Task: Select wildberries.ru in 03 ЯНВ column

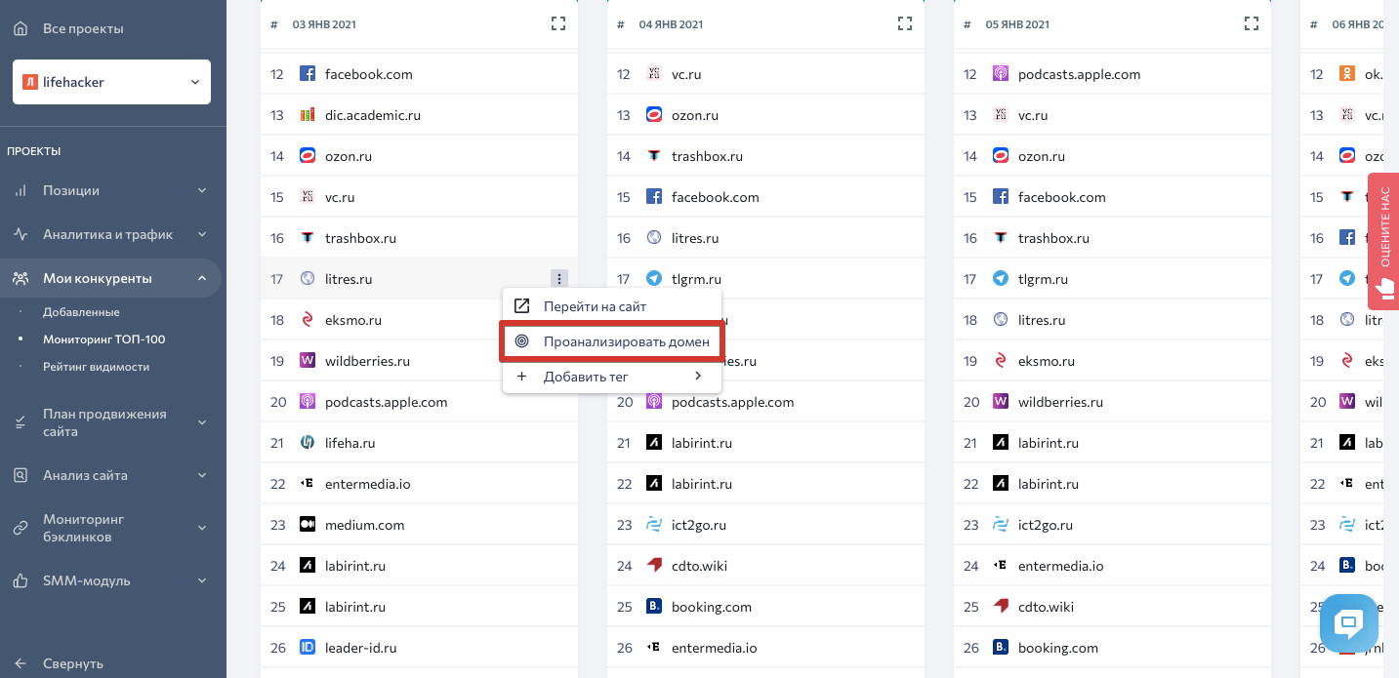Action: click(x=367, y=361)
